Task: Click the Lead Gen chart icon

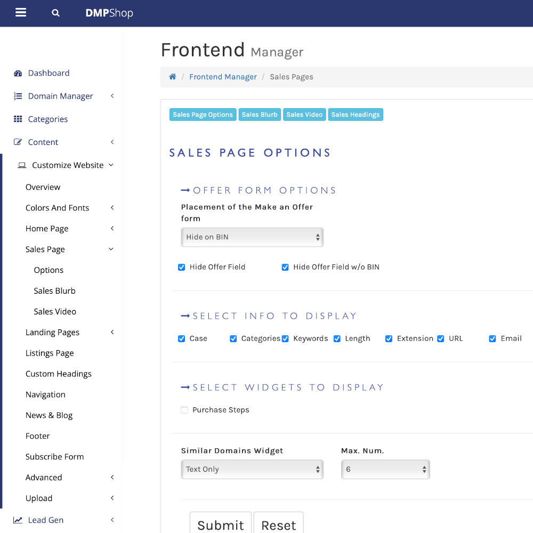Action: (18, 520)
